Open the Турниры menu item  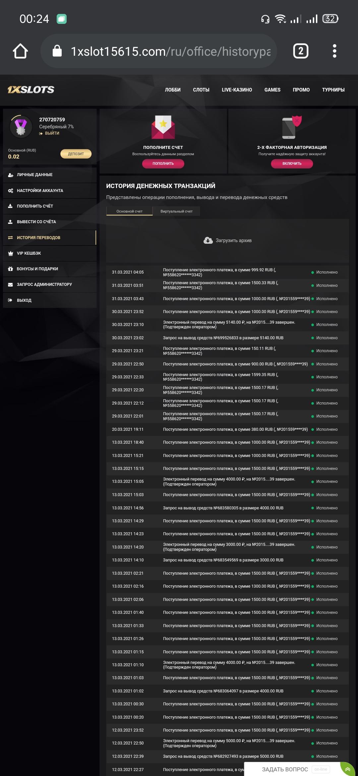333,90
